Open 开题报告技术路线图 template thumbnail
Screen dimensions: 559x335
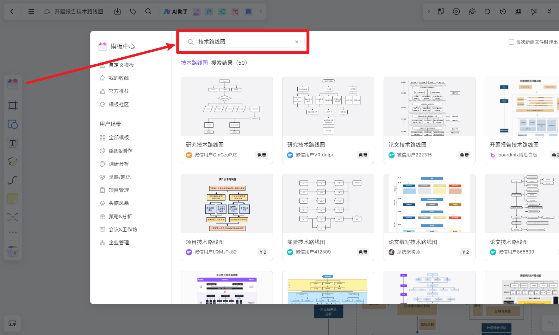pos(522,107)
